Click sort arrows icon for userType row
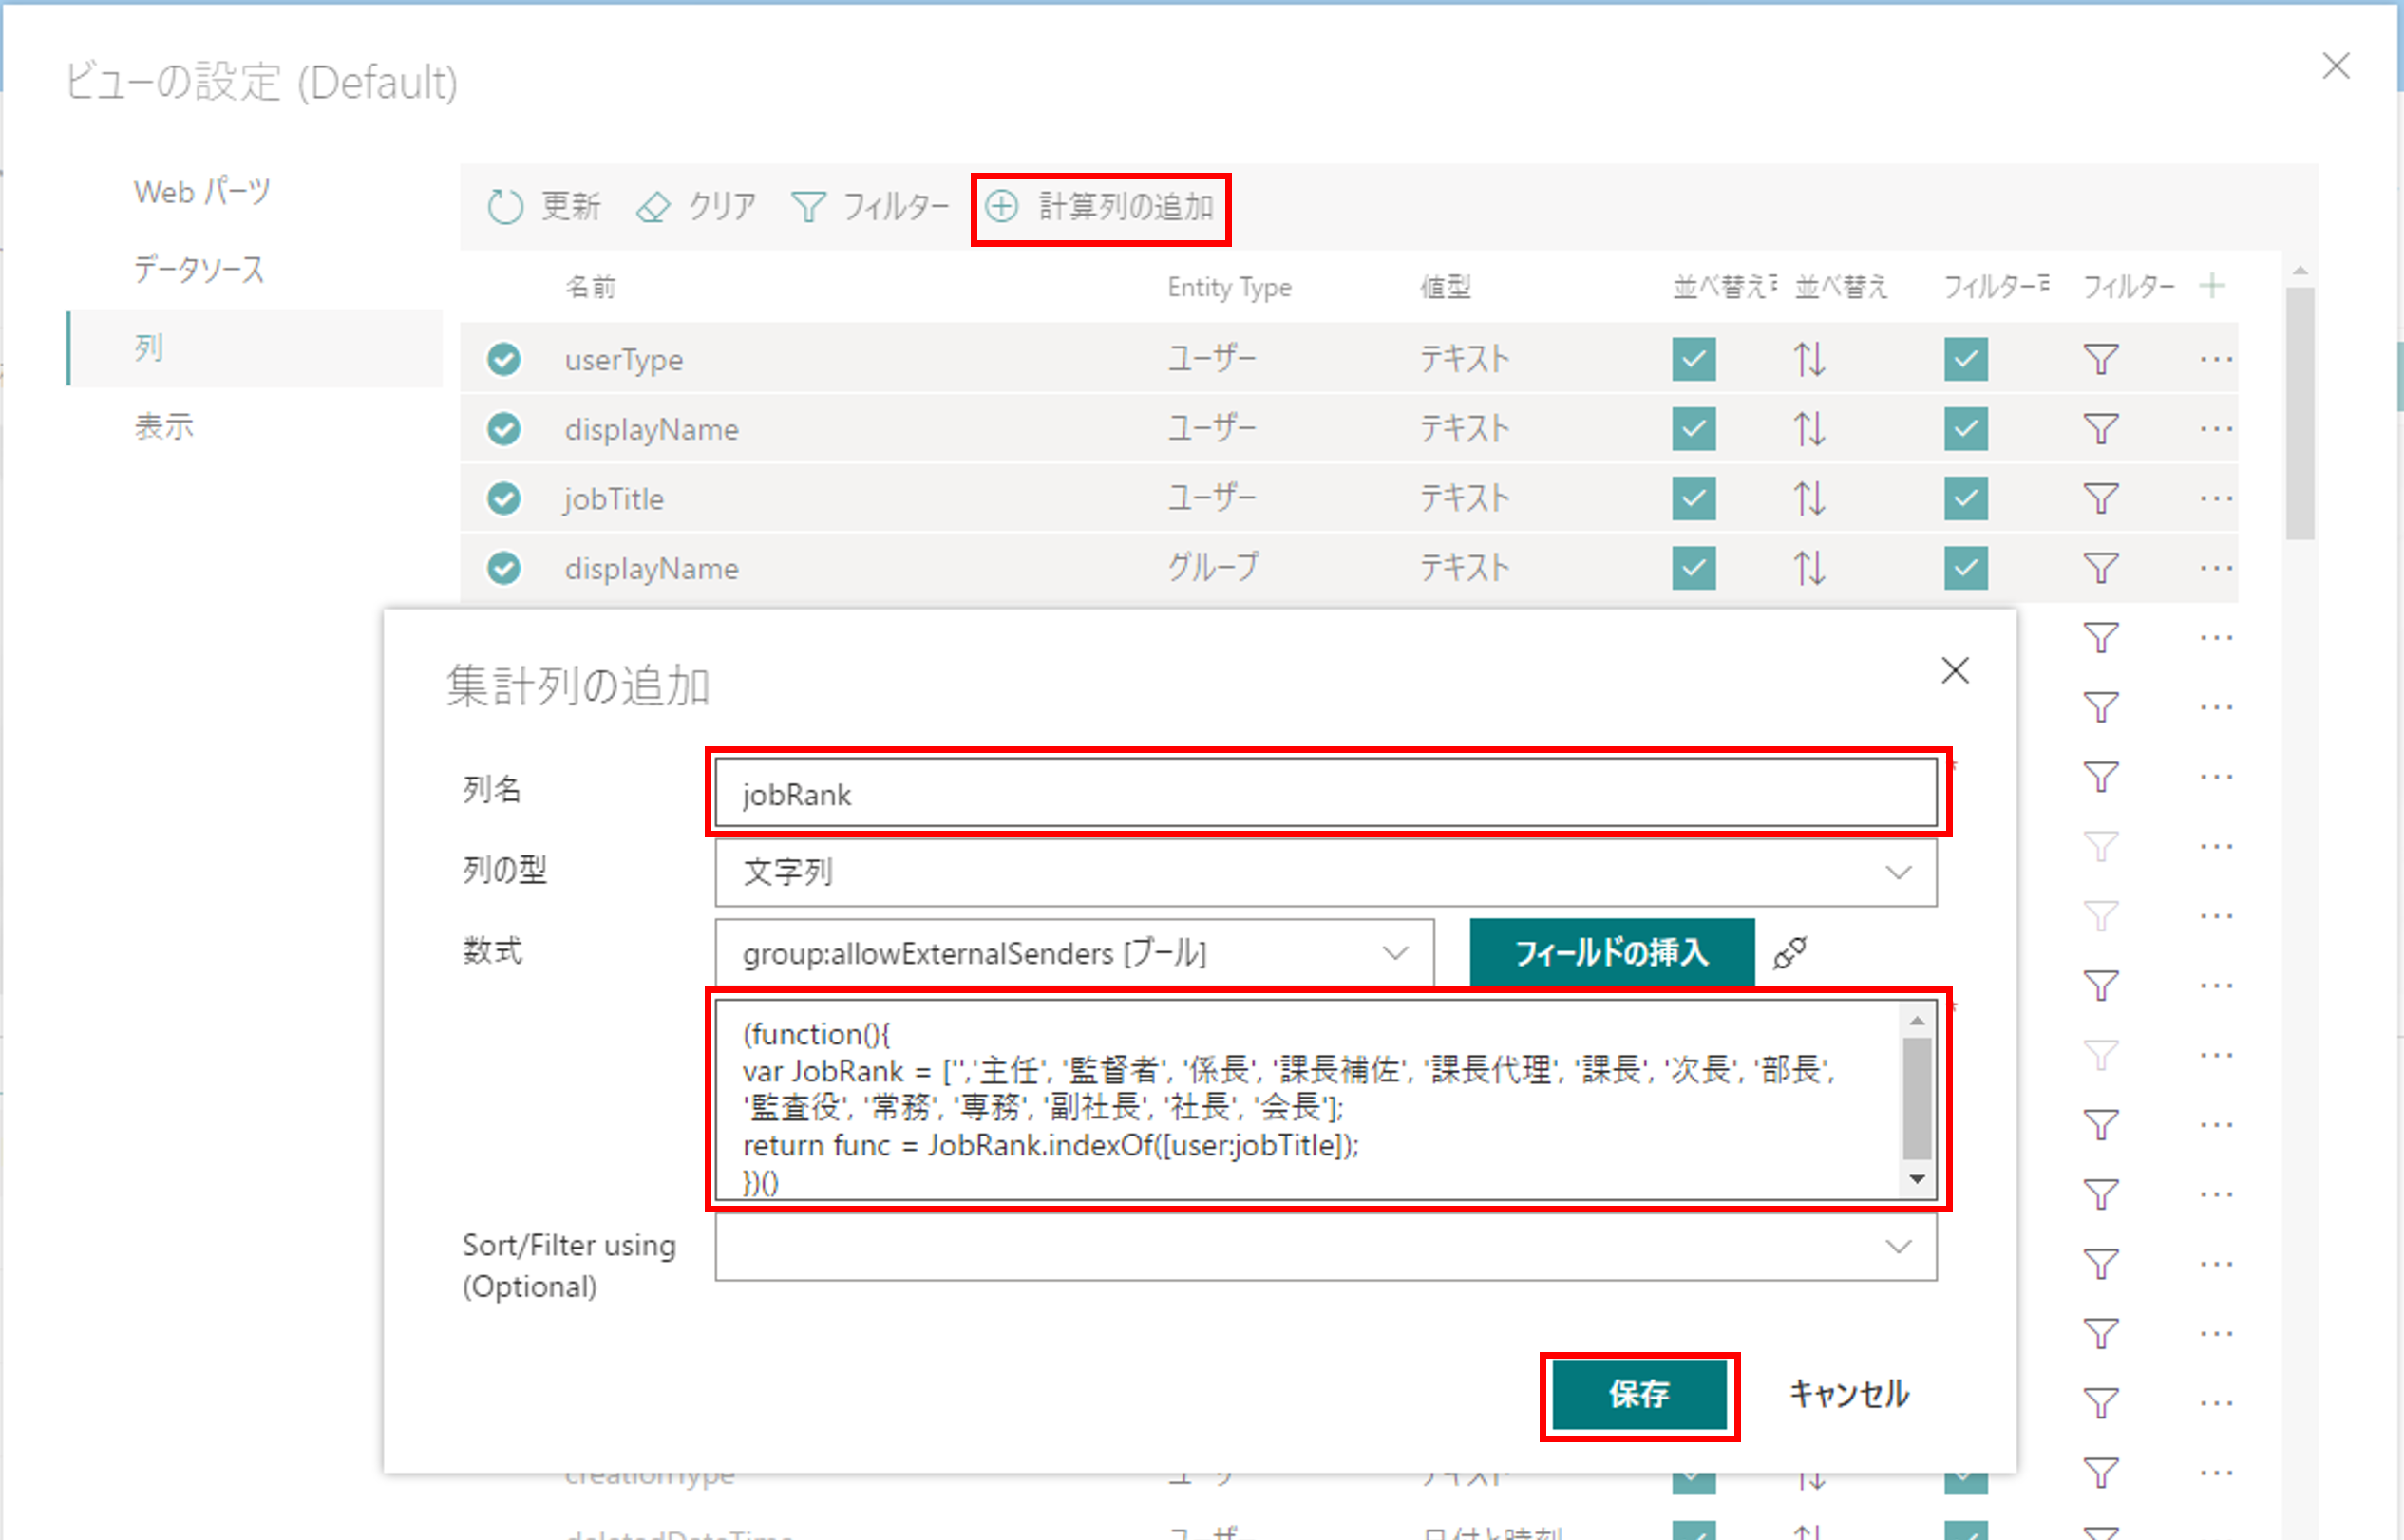Image resolution: width=2404 pixels, height=1540 pixels. 1808,359
